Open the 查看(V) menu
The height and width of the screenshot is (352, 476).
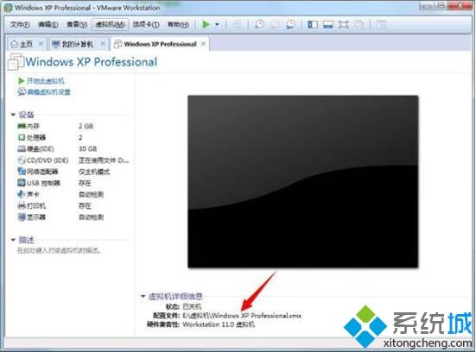(77, 24)
